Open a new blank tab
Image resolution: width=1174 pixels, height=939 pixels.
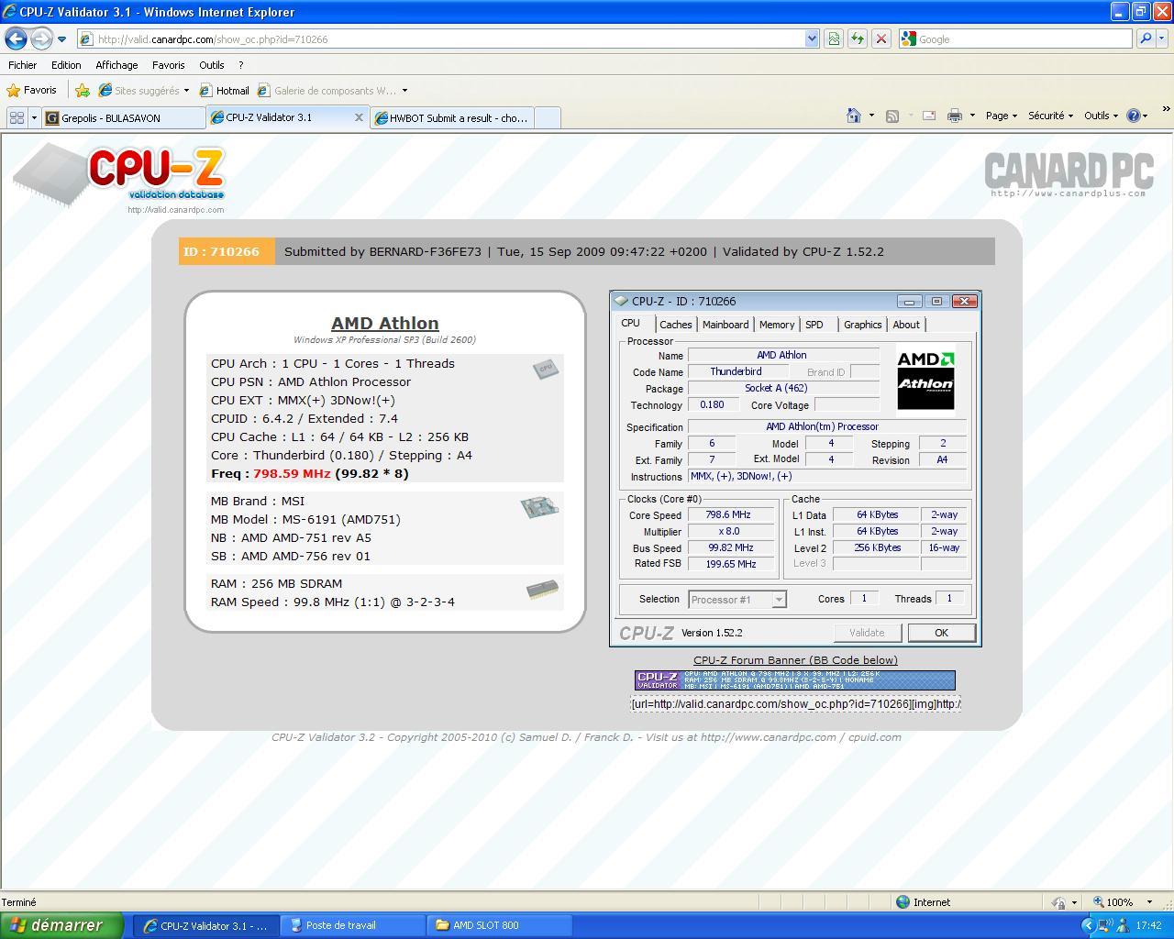pos(547,117)
